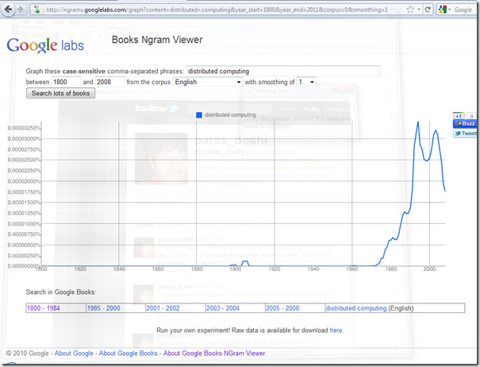Reload the page with the refresh icon
Image resolution: width=480 pixels, height=367 pixels.
(x=428, y=10)
